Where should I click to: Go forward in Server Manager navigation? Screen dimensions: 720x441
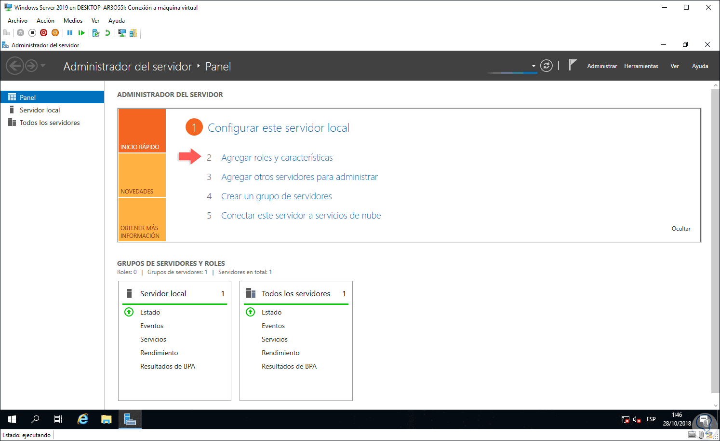(x=31, y=65)
